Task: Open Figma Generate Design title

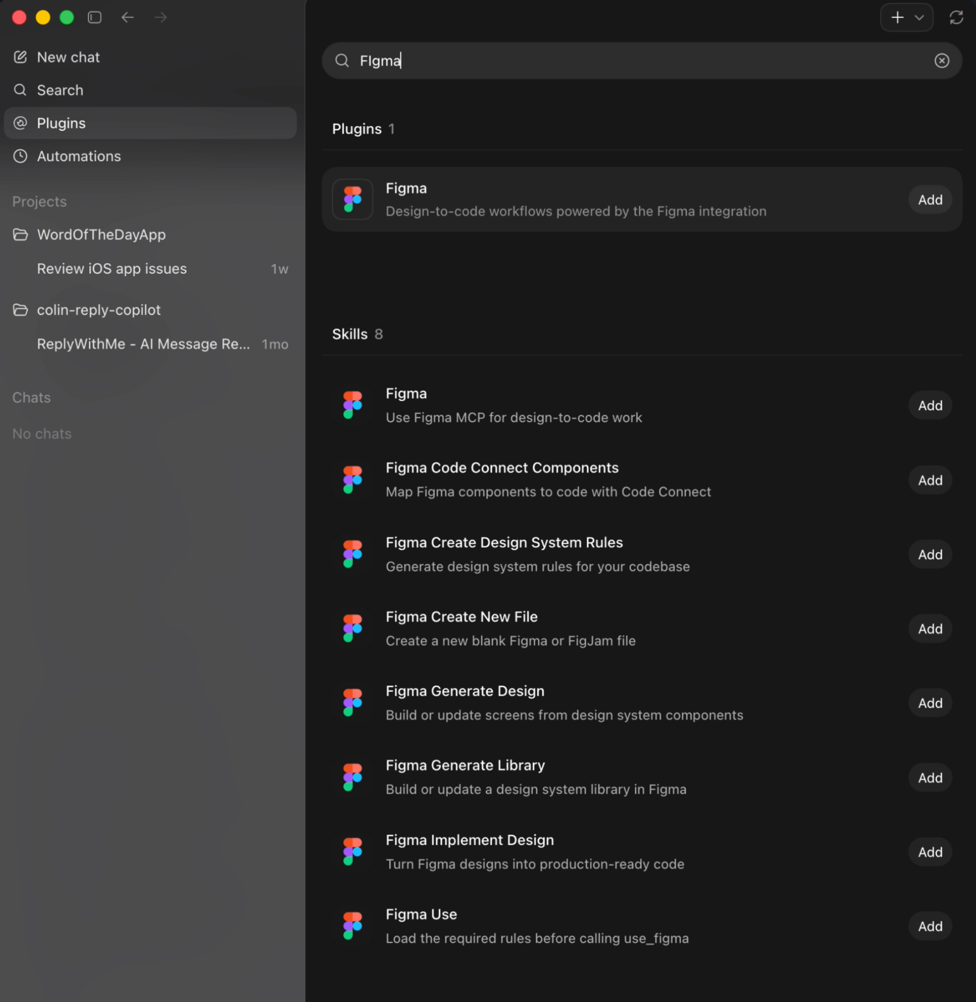Action: (x=464, y=691)
